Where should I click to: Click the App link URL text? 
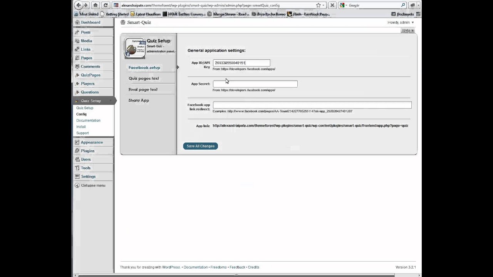pos(310,126)
